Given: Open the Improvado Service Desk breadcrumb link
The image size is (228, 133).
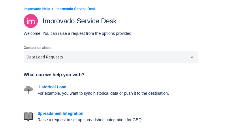Looking at the screenshot, I should [x=76, y=9].
